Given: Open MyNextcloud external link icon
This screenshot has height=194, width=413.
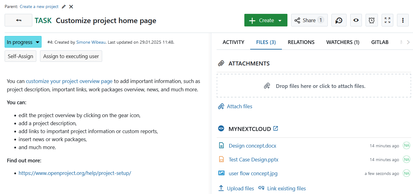Looking at the screenshot, I should point(276,129).
